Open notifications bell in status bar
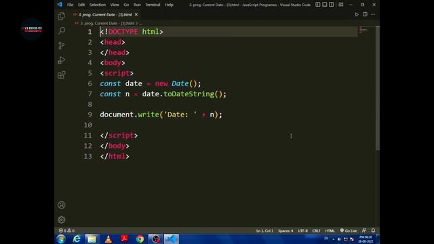The width and height of the screenshot is (434, 244). [x=373, y=230]
